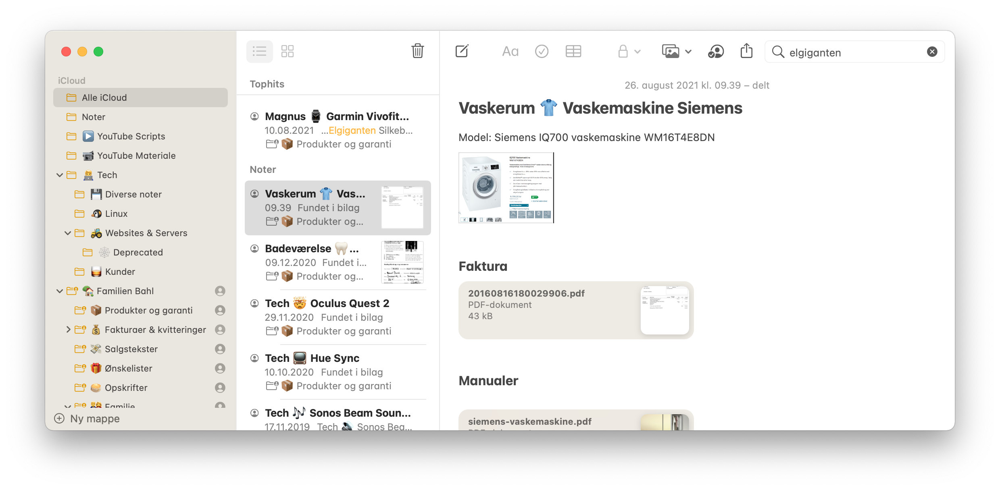1000x490 pixels.
Task: Collapse the Tech folder chevron
Action: coord(60,175)
